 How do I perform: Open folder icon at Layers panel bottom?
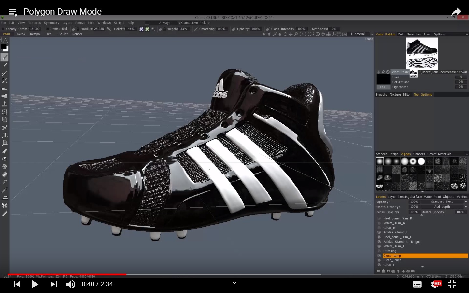tap(413, 271)
